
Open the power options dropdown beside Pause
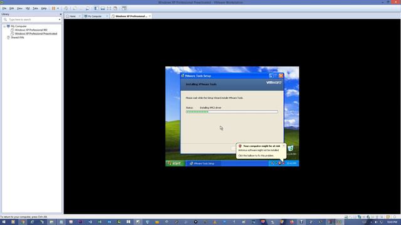click(58, 8)
